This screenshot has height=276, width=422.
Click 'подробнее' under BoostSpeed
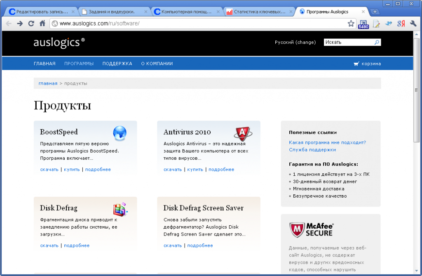pyautogui.click(x=98, y=170)
